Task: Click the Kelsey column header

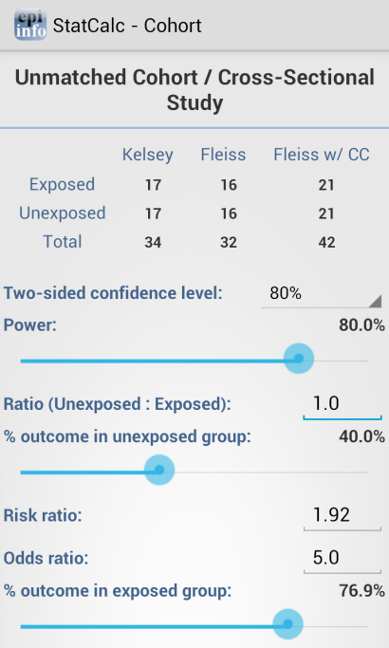Action: (x=148, y=155)
